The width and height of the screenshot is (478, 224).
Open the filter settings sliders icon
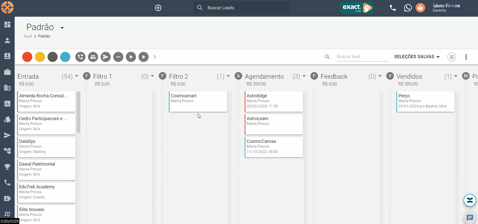[452, 57]
